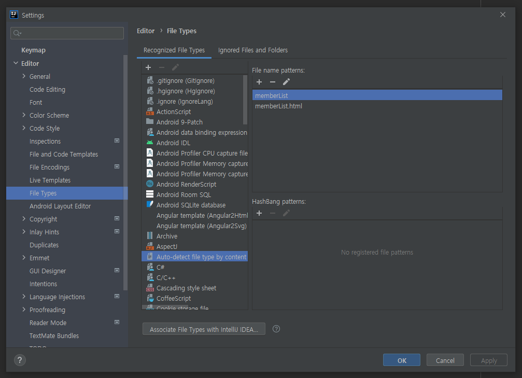Collapse the Editor settings section
This screenshot has height=378, width=522.
point(16,63)
